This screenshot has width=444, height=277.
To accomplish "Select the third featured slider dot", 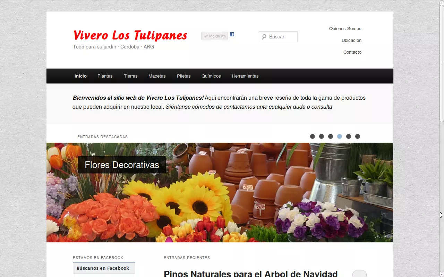I will tap(331, 136).
